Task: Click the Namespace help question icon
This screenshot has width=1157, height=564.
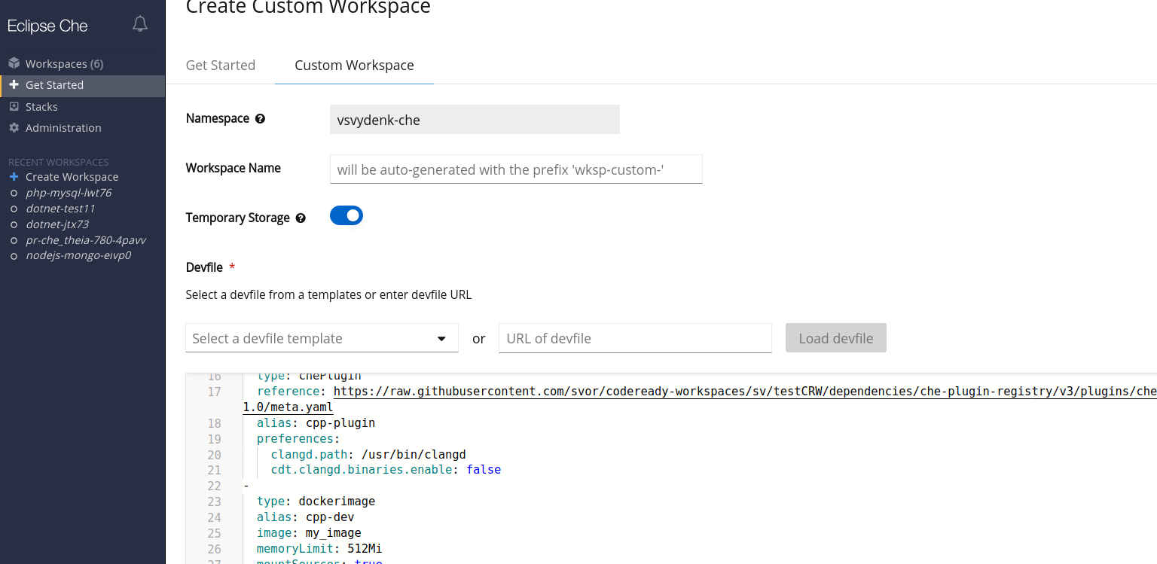Action: coord(260,119)
